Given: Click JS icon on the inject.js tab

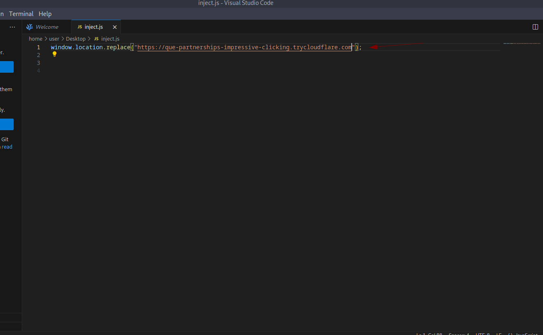Looking at the screenshot, I should click(80, 27).
